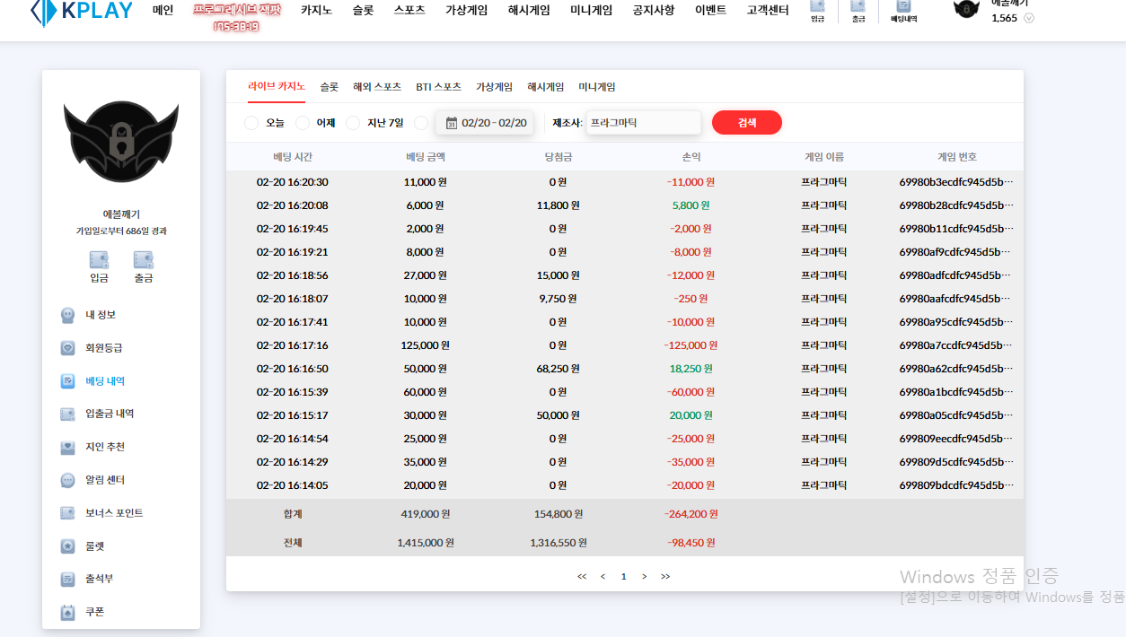Open 회원등급 in the sidebar

(x=103, y=348)
